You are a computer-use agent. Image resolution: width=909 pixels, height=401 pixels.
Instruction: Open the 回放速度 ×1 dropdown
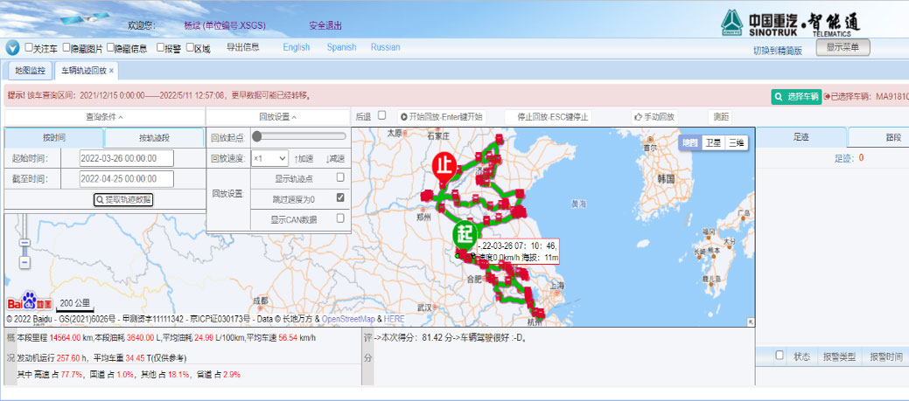pos(269,158)
